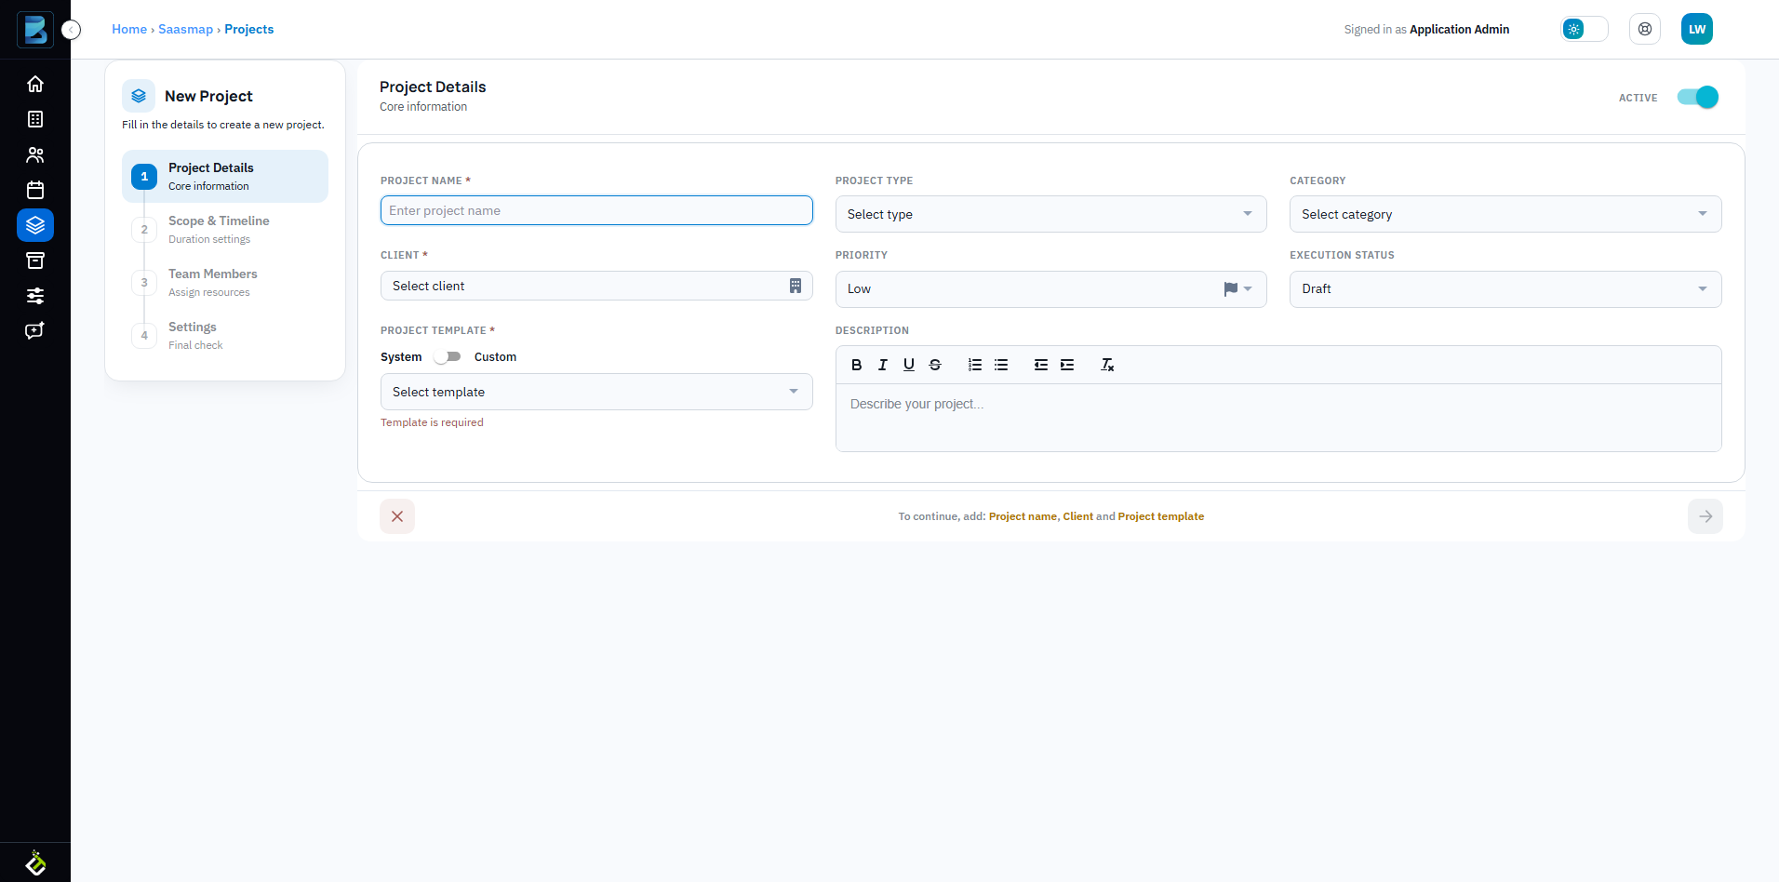Open the Priority dropdown showing Low
Viewport: 1779px width, 882px height.
(x=1050, y=289)
